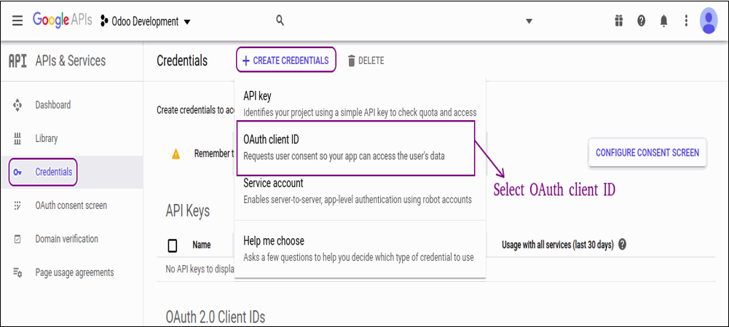
Task: Click Configure Consent Screen button
Action: 647,152
